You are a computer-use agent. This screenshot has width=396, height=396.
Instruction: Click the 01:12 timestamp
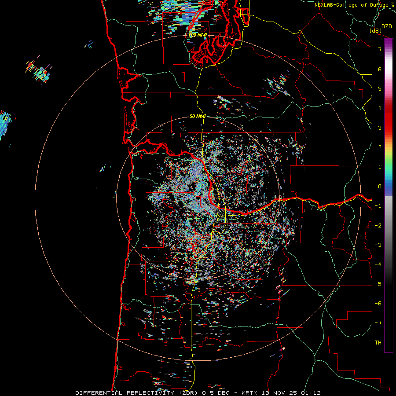coord(312,393)
